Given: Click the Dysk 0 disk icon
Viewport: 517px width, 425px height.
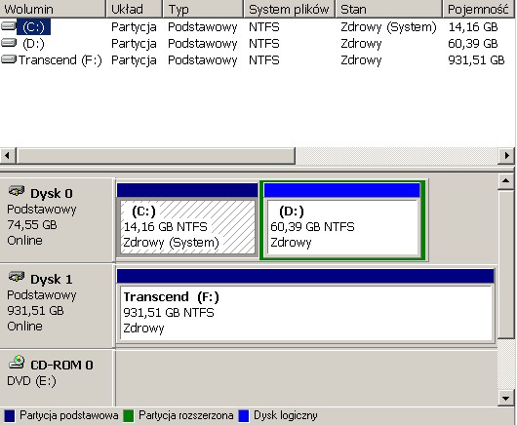Looking at the screenshot, I should (x=17, y=191).
